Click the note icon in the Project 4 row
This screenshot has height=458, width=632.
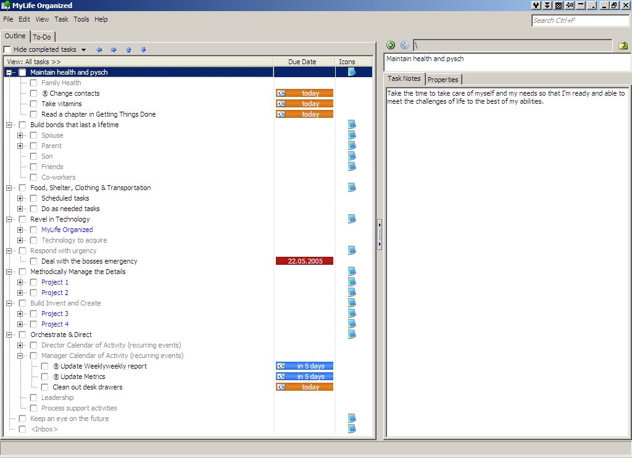click(x=352, y=323)
